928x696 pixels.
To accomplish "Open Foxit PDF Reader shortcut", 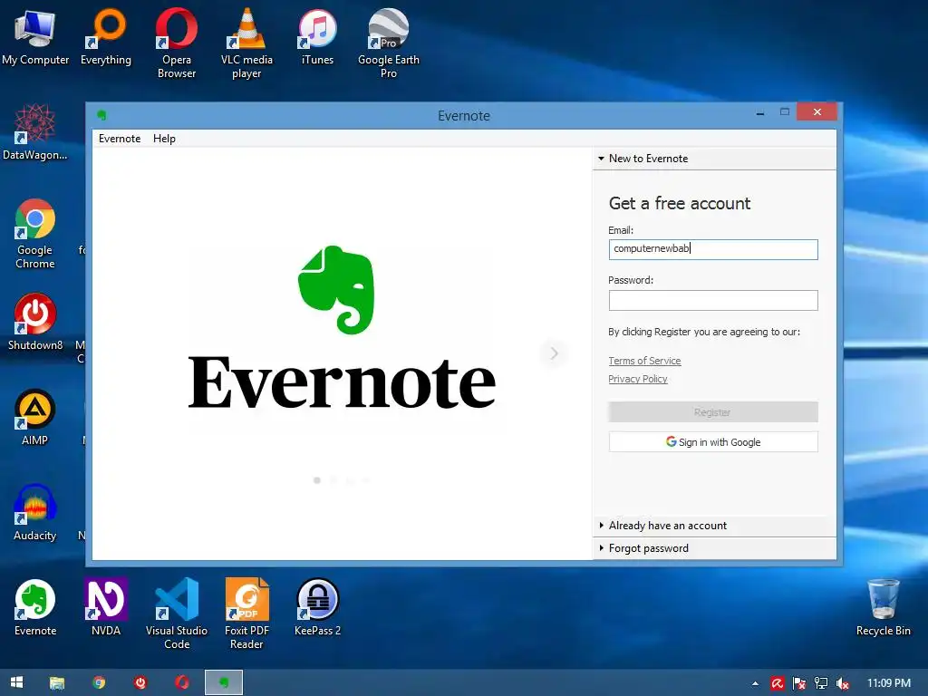I will pos(246,614).
